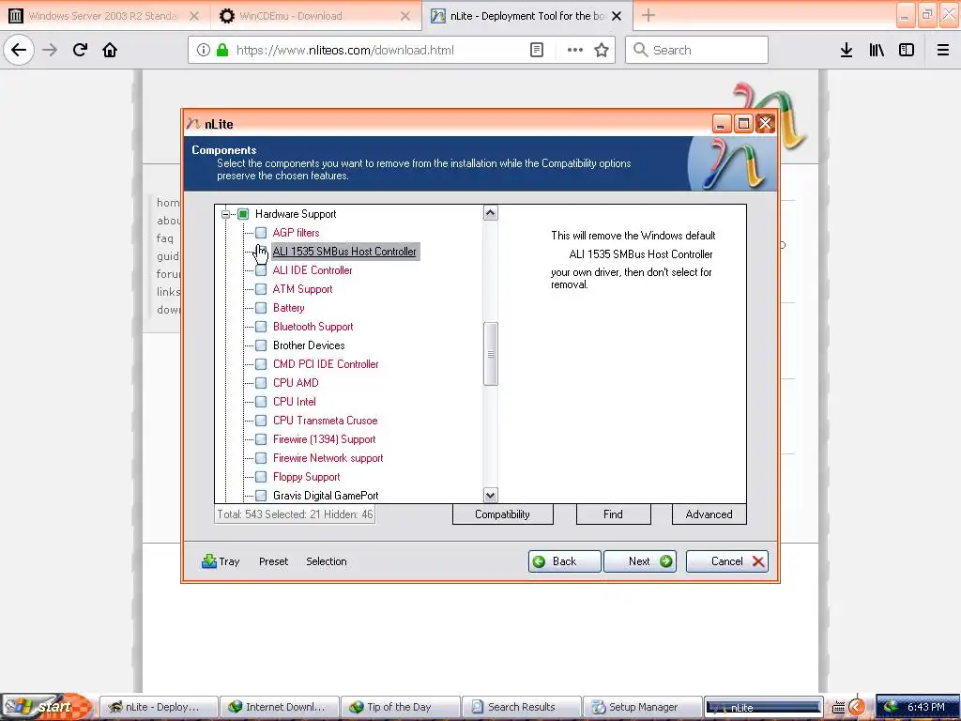Viewport: 961px width, 721px height.
Task: Open a new browser tab with plus
Action: 648,15
